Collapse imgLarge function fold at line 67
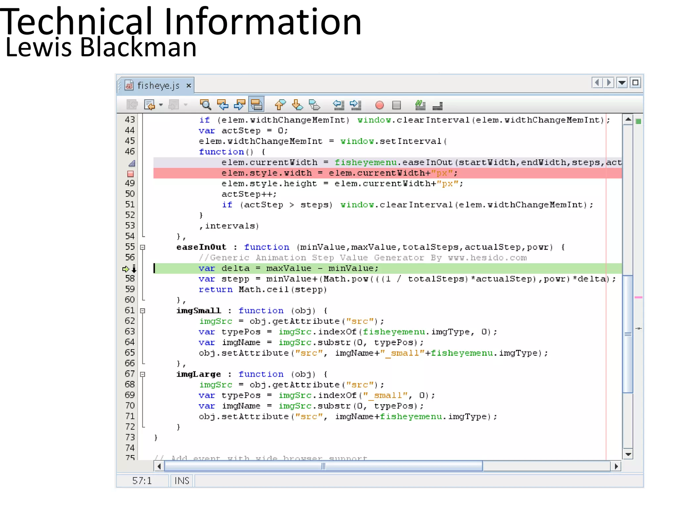Screen dimensions: 678x508 pos(143,374)
